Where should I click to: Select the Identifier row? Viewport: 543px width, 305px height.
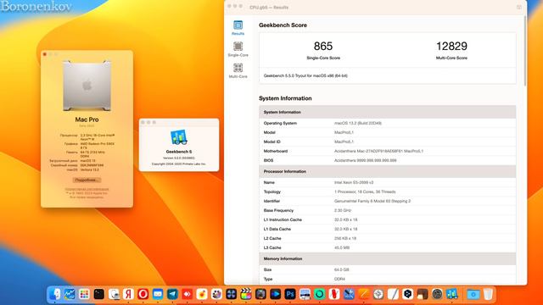(x=388, y=201)
